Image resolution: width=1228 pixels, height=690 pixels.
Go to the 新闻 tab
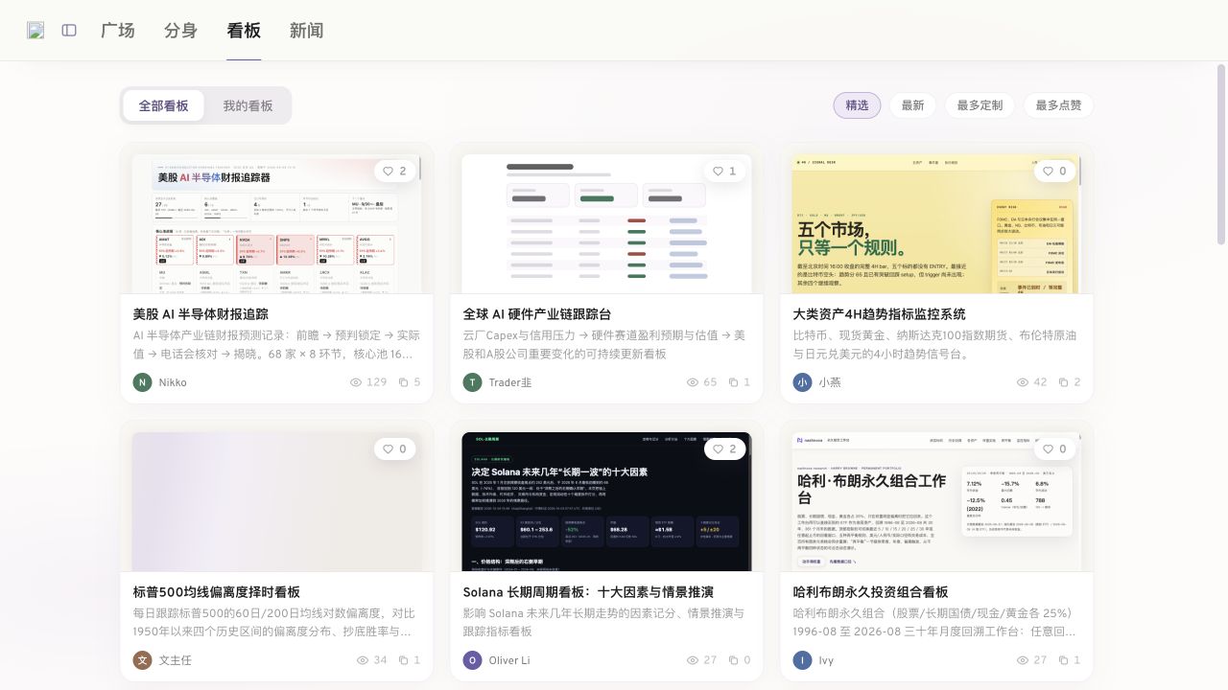click(x=306, y=30)
